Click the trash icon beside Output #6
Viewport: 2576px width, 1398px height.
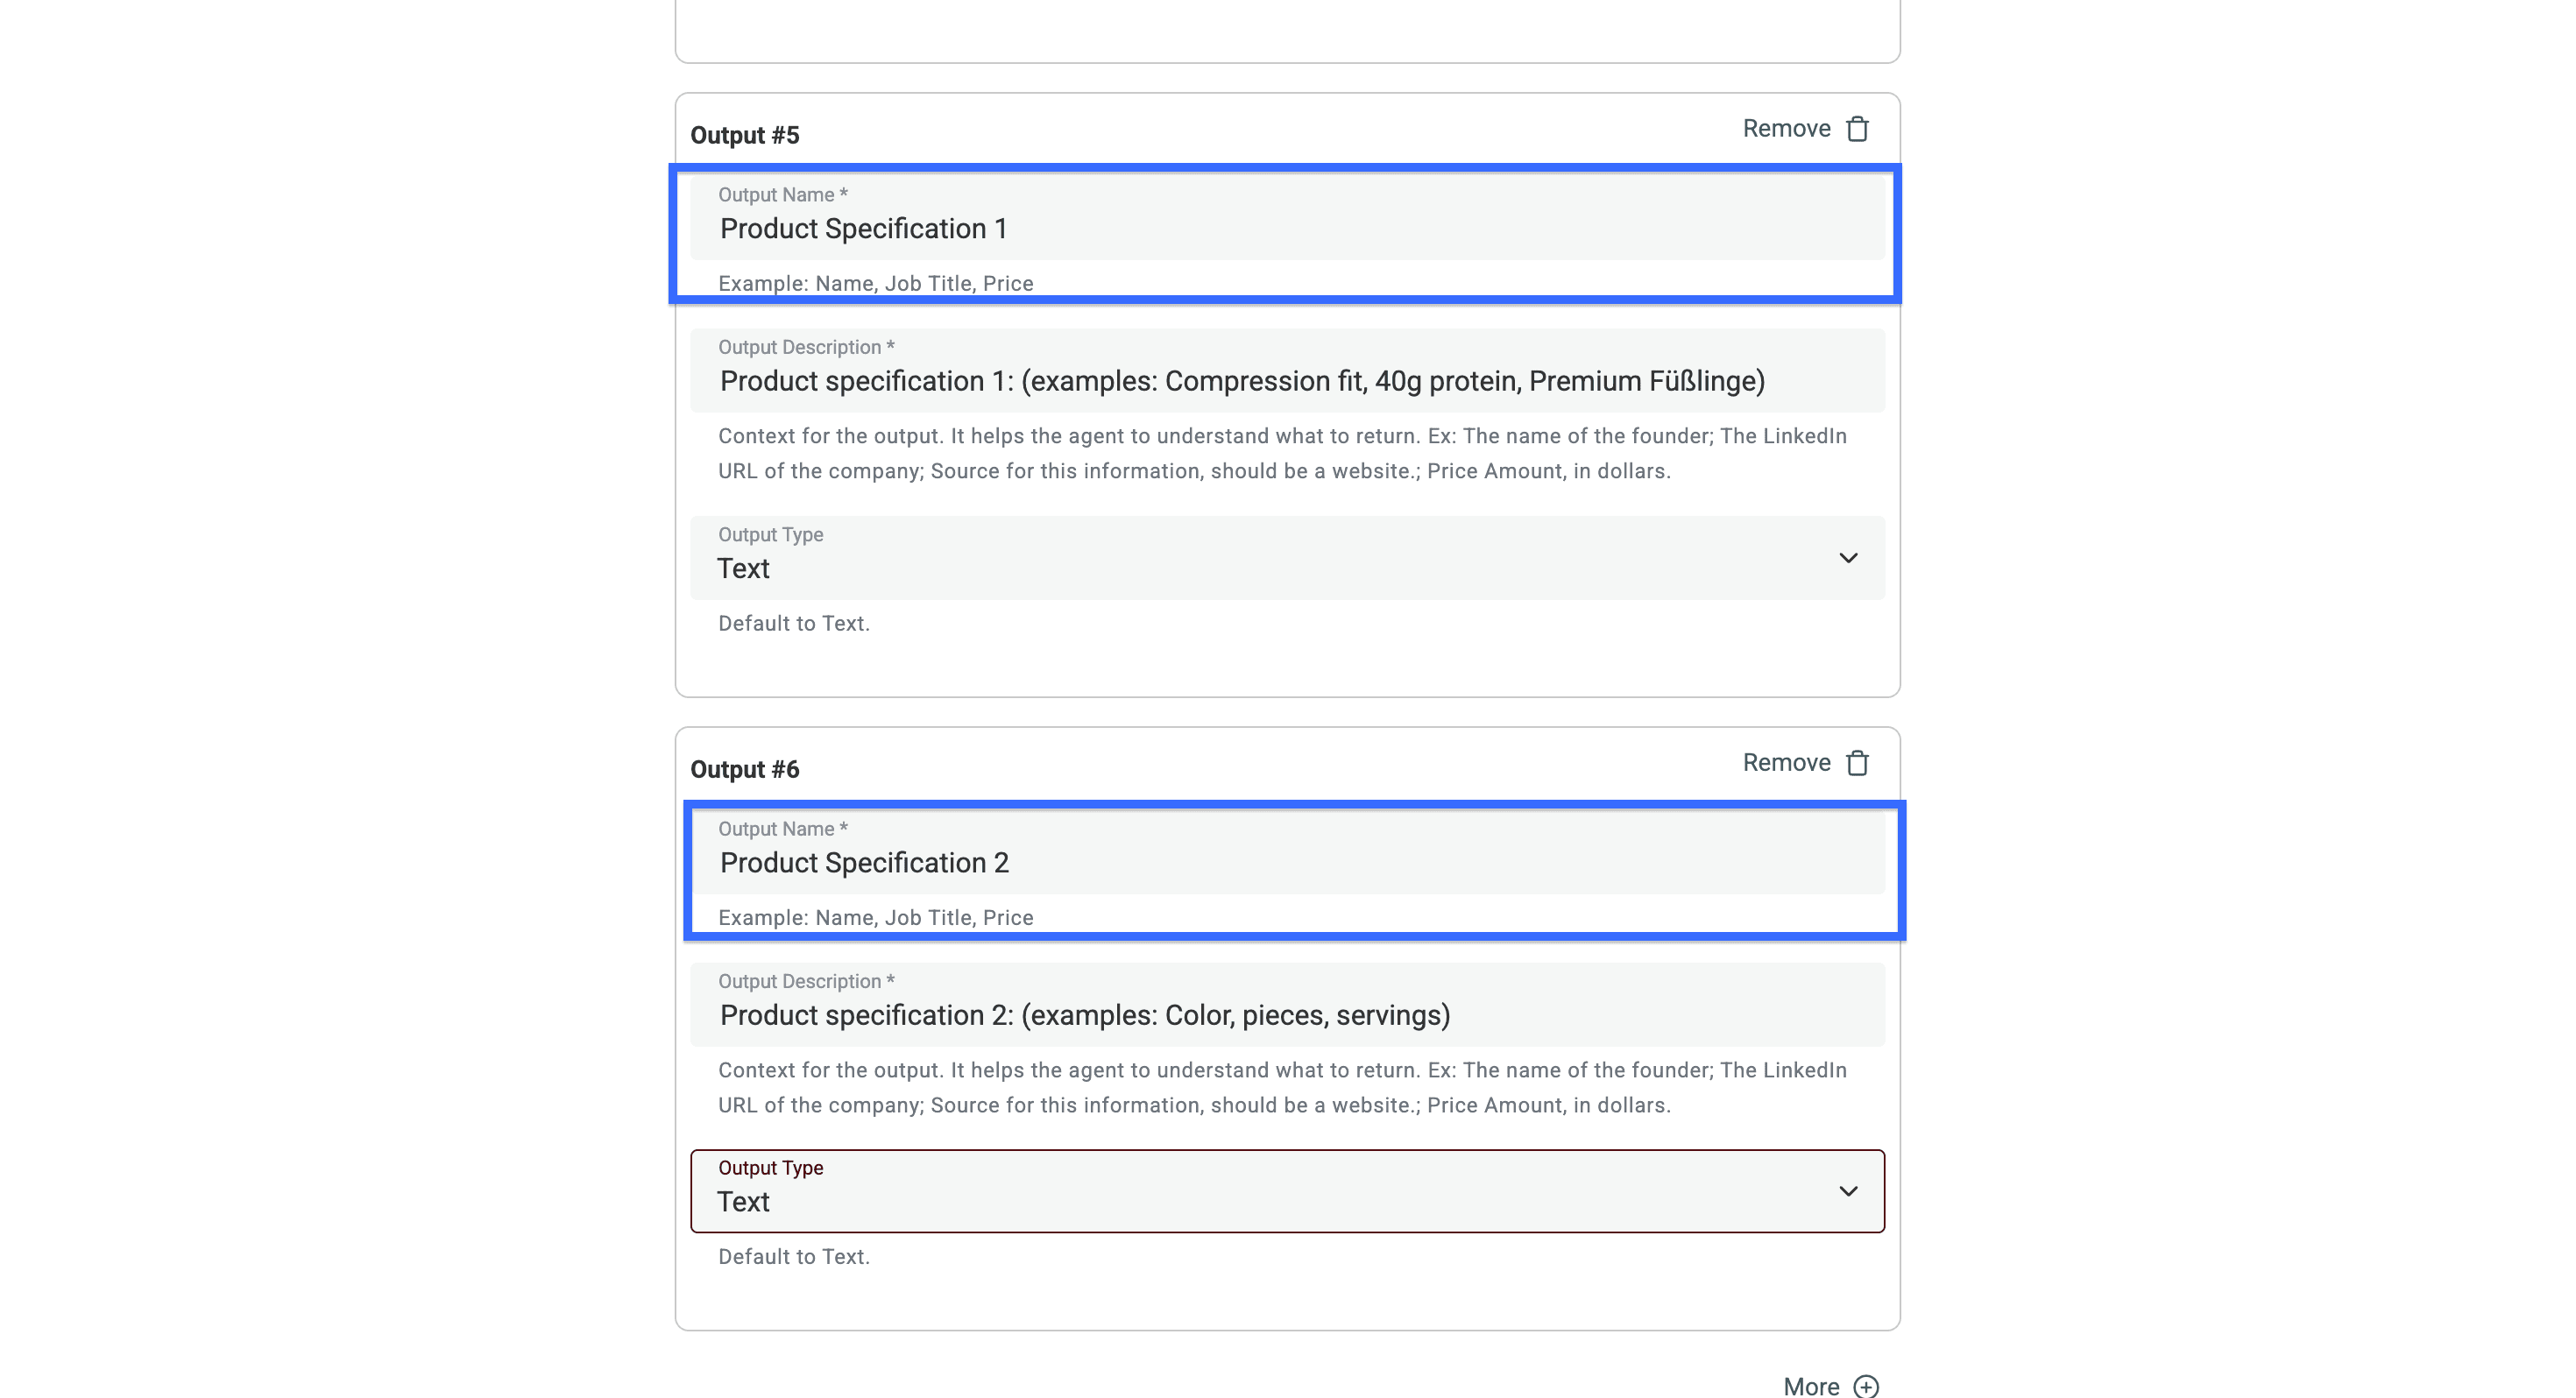[1857, 762]
